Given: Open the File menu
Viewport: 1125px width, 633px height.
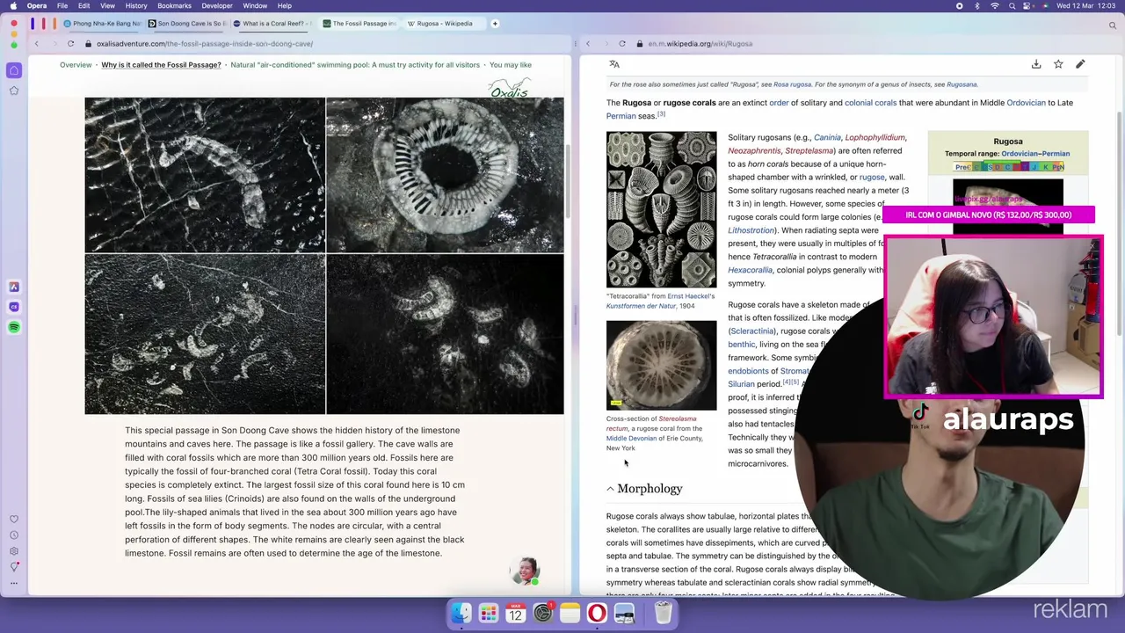Looking at the screenshot, I should [x=62, y=5].
